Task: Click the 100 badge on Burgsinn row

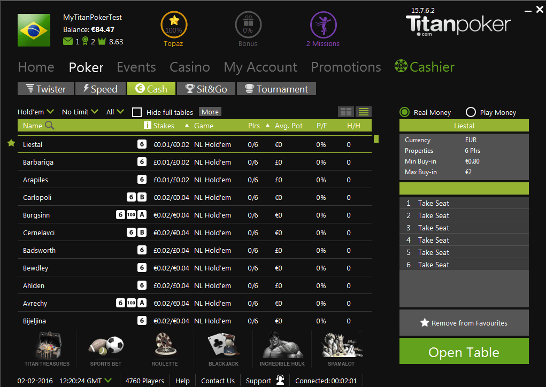Action: [x=131, y=215]
